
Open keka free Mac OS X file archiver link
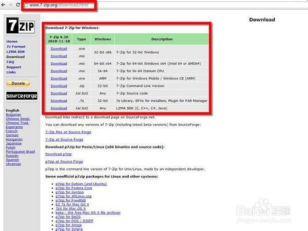pyautogui.click(x=88, y=213)
